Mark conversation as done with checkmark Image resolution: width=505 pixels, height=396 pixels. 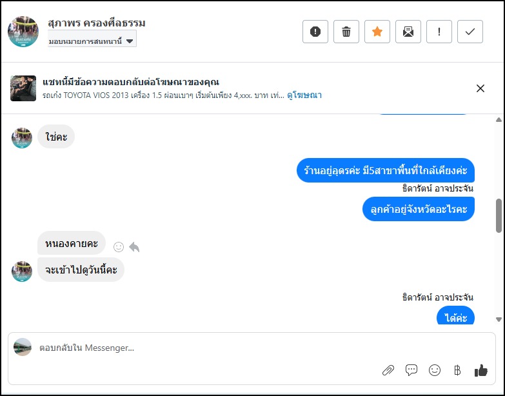pos(470,32)
